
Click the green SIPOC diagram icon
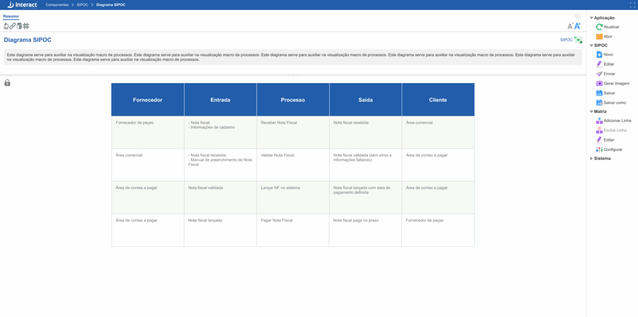coord(578,40)
